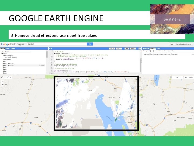Screen dimensions: 194x146
Task: Click the scripts panel vertical scrollbar
Action: pyautogui.click(x=47, y=54)
